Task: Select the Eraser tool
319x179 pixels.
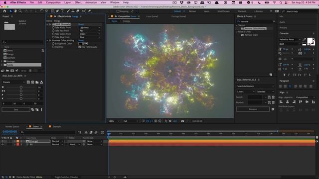Action: pos(78,11)
